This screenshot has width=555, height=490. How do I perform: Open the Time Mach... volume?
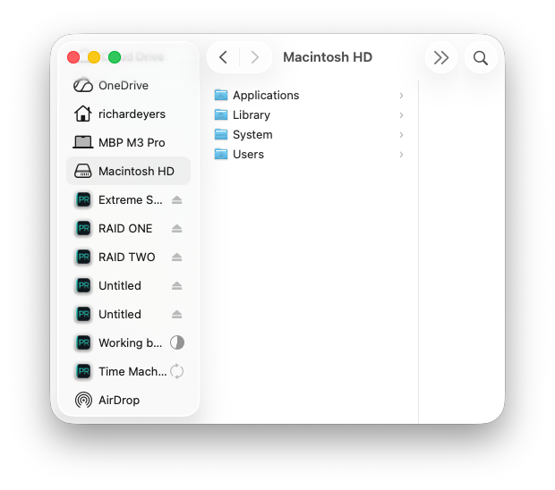click(128, 372)
